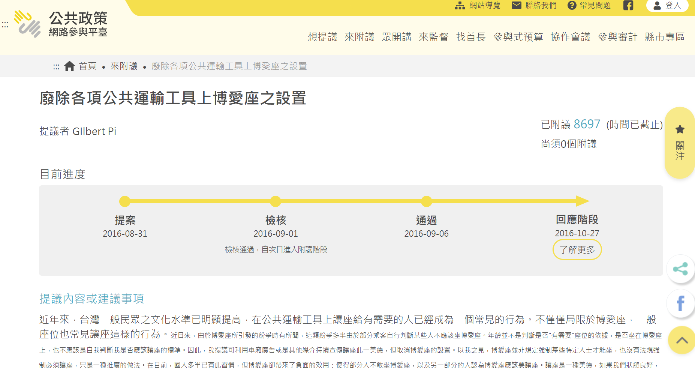Image resolution: width=695 pixels, height=374 pixels.
Task: Click the date 2016-09-06
Action: coord(427,234)
